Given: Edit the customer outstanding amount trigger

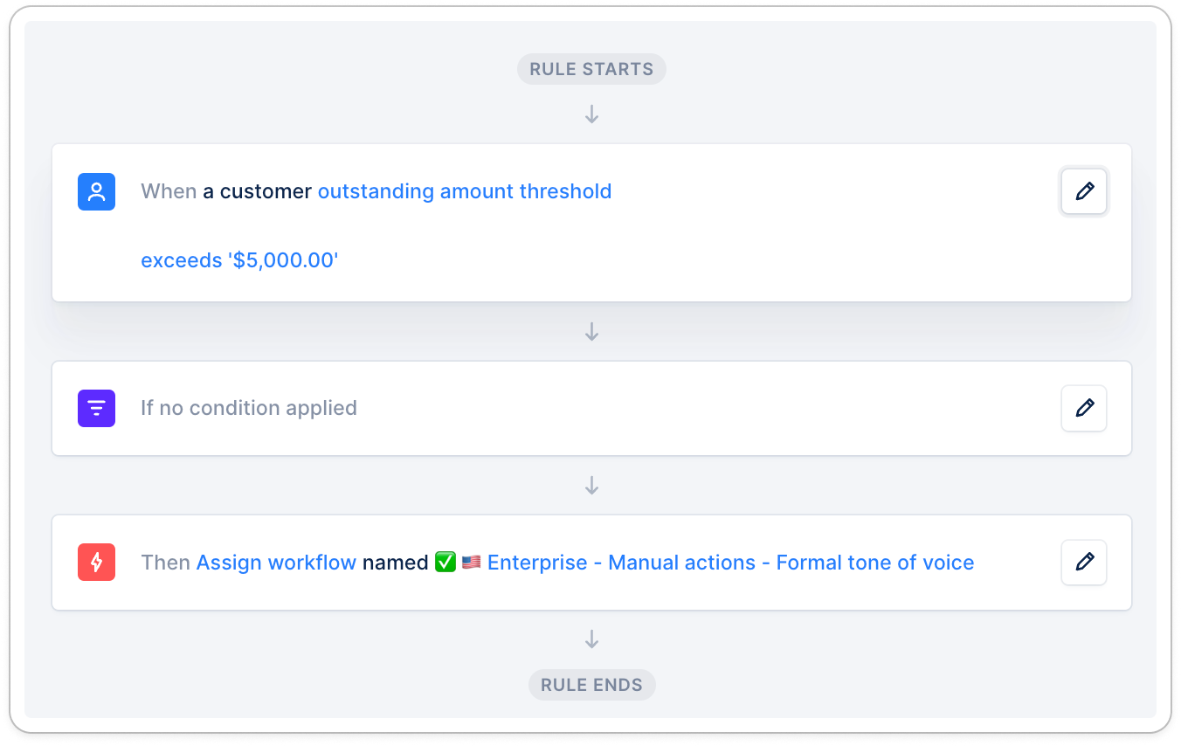Looking at the screenshot, I should point(1084,191).
